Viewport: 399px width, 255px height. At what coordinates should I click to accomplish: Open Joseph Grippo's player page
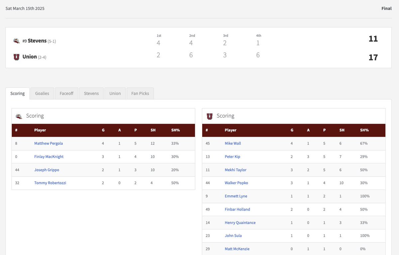coord(47,170)
